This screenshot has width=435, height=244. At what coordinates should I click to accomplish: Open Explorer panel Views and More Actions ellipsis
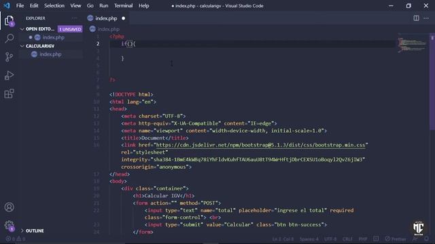coord(74,18)
